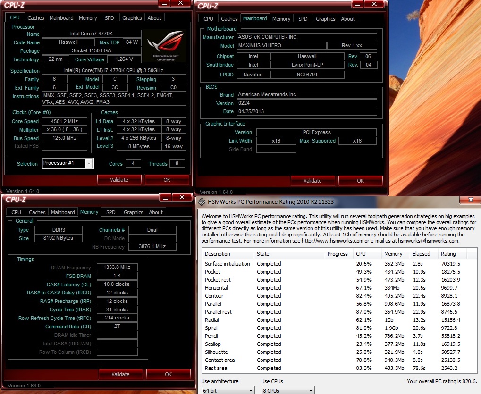Open Graphics tab in top-left CPU-Z window
Image resolution: width=481 pixels, height=394 pixels.
coord(132,18)
